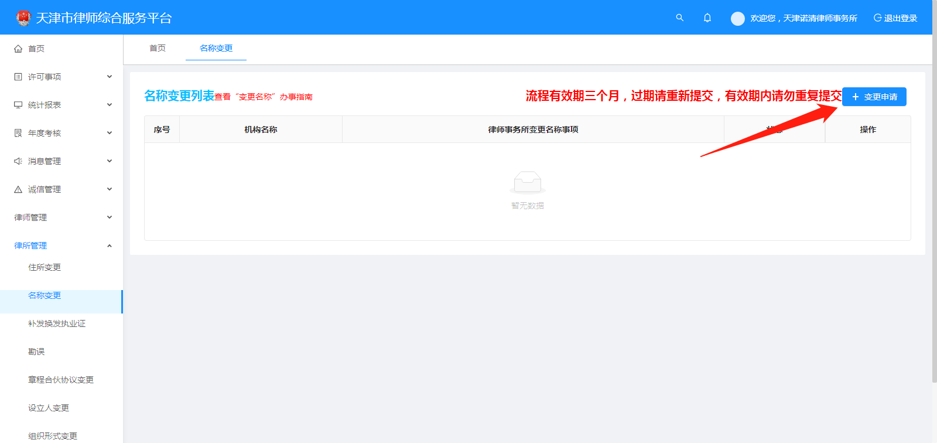
Task: Click the 许可事项 list icon
Action: point(18,77)
